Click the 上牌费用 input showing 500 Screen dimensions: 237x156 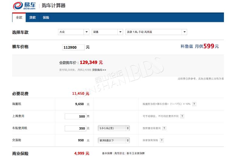tap(75, 116)
